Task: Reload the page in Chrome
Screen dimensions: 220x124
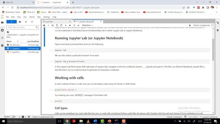Action: pyautogui.click(x=12, y=8)
